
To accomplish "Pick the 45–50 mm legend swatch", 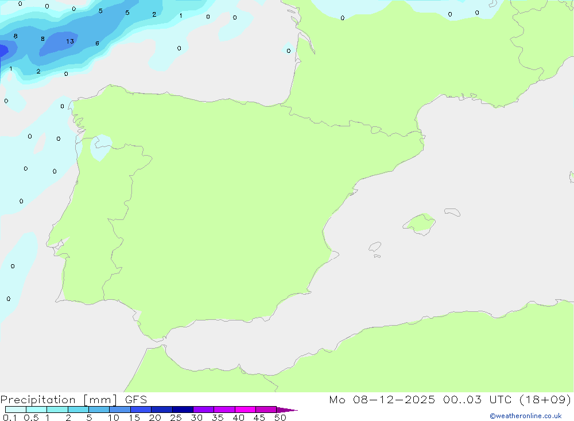I will (266, 410).
